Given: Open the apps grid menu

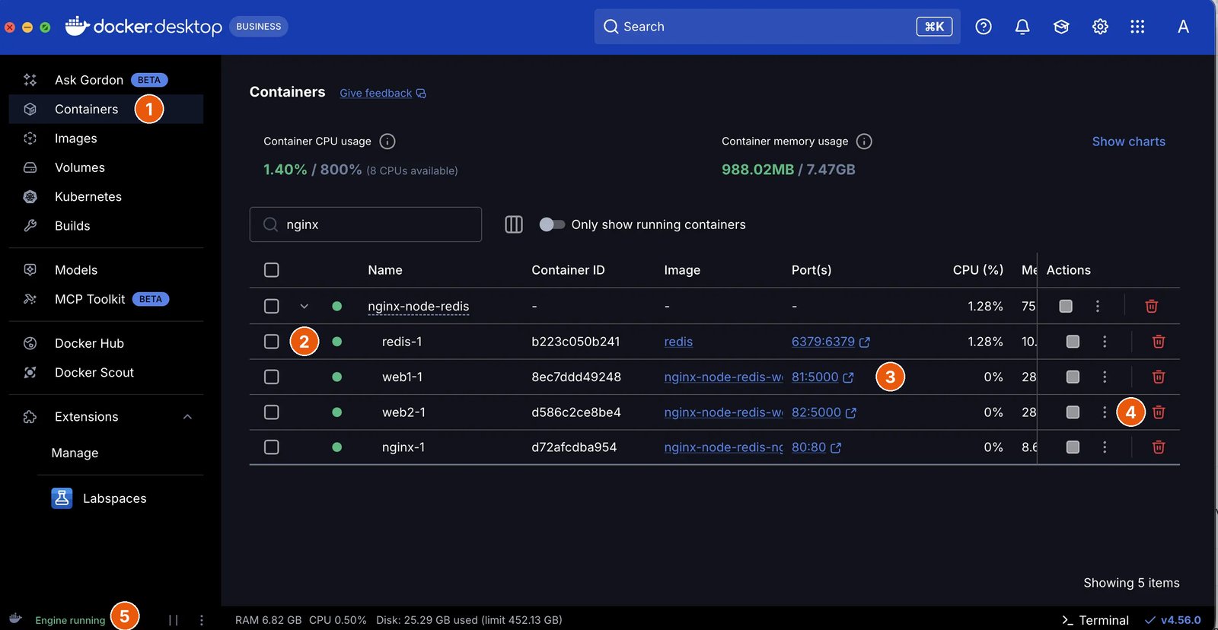Looking at the screenshot, I should pos(1137,27).
